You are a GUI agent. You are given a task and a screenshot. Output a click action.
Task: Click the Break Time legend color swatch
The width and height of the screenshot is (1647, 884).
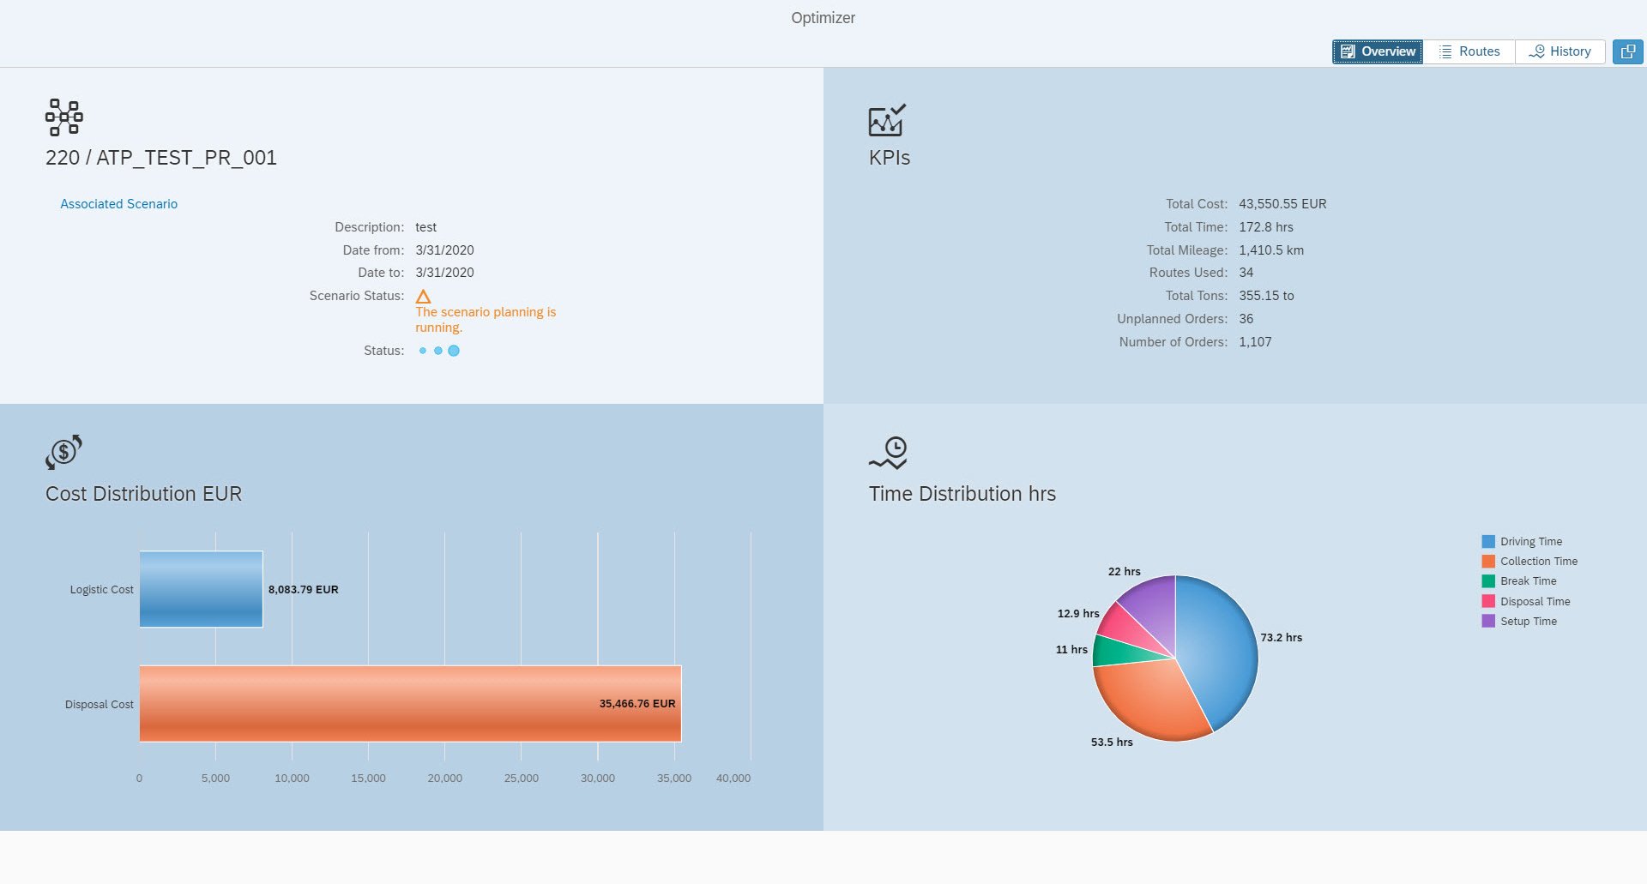[x=1488, y=581]
